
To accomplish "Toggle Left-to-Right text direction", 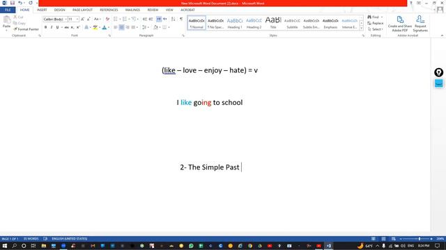I will [159, 19].
